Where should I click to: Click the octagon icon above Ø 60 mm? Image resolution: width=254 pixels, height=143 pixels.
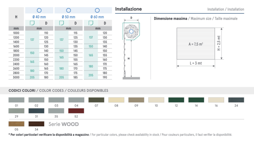(x=97, y=10)
